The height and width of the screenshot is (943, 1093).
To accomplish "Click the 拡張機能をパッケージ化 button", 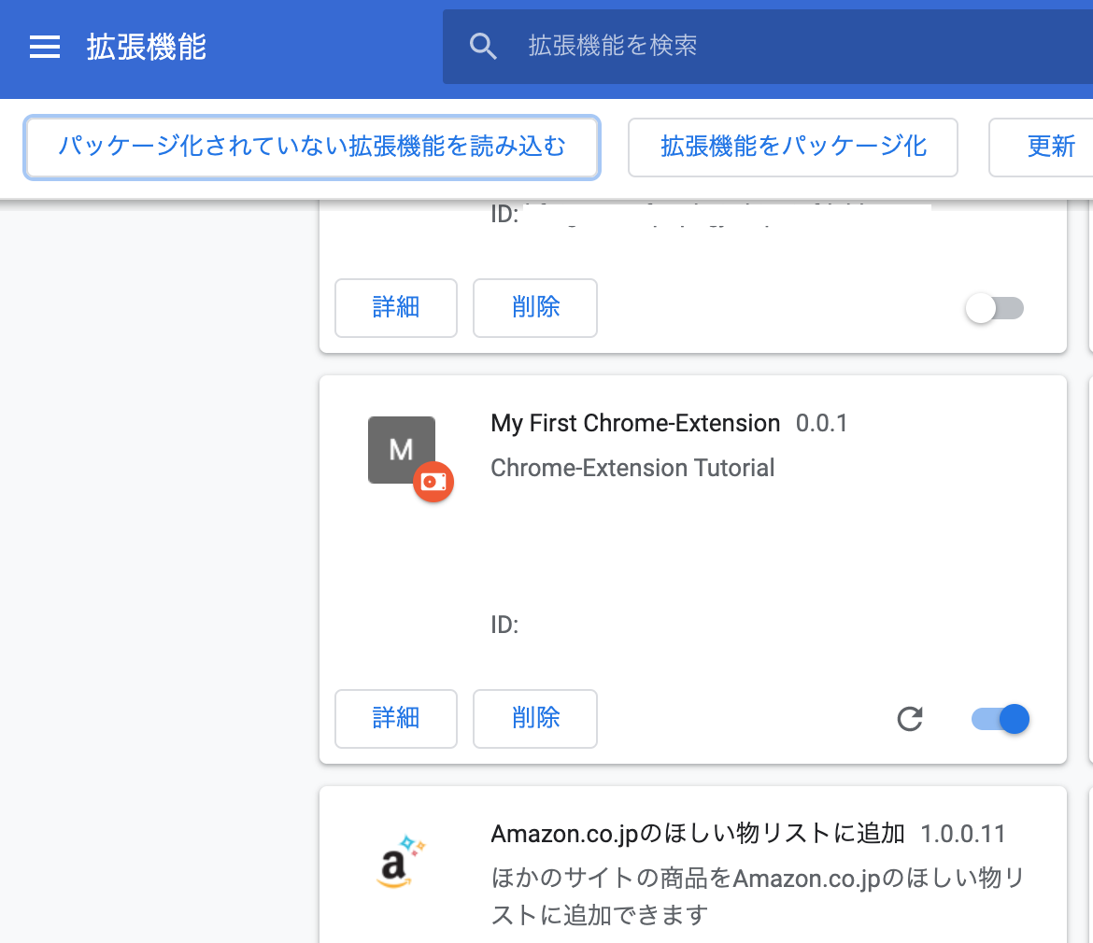I will pos(792,148).
